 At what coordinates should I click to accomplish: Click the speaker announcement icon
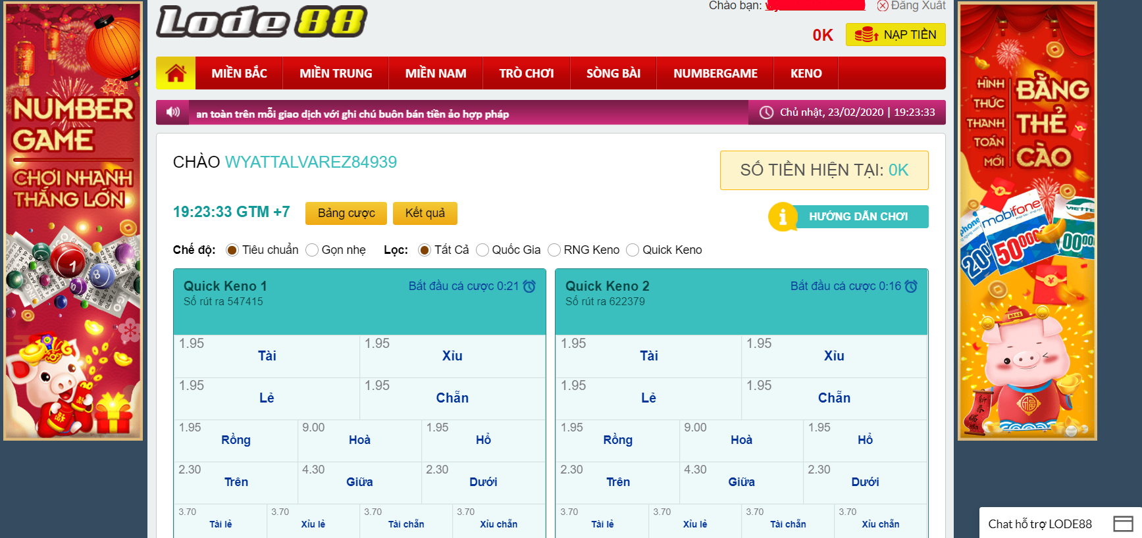coord(173,112)
